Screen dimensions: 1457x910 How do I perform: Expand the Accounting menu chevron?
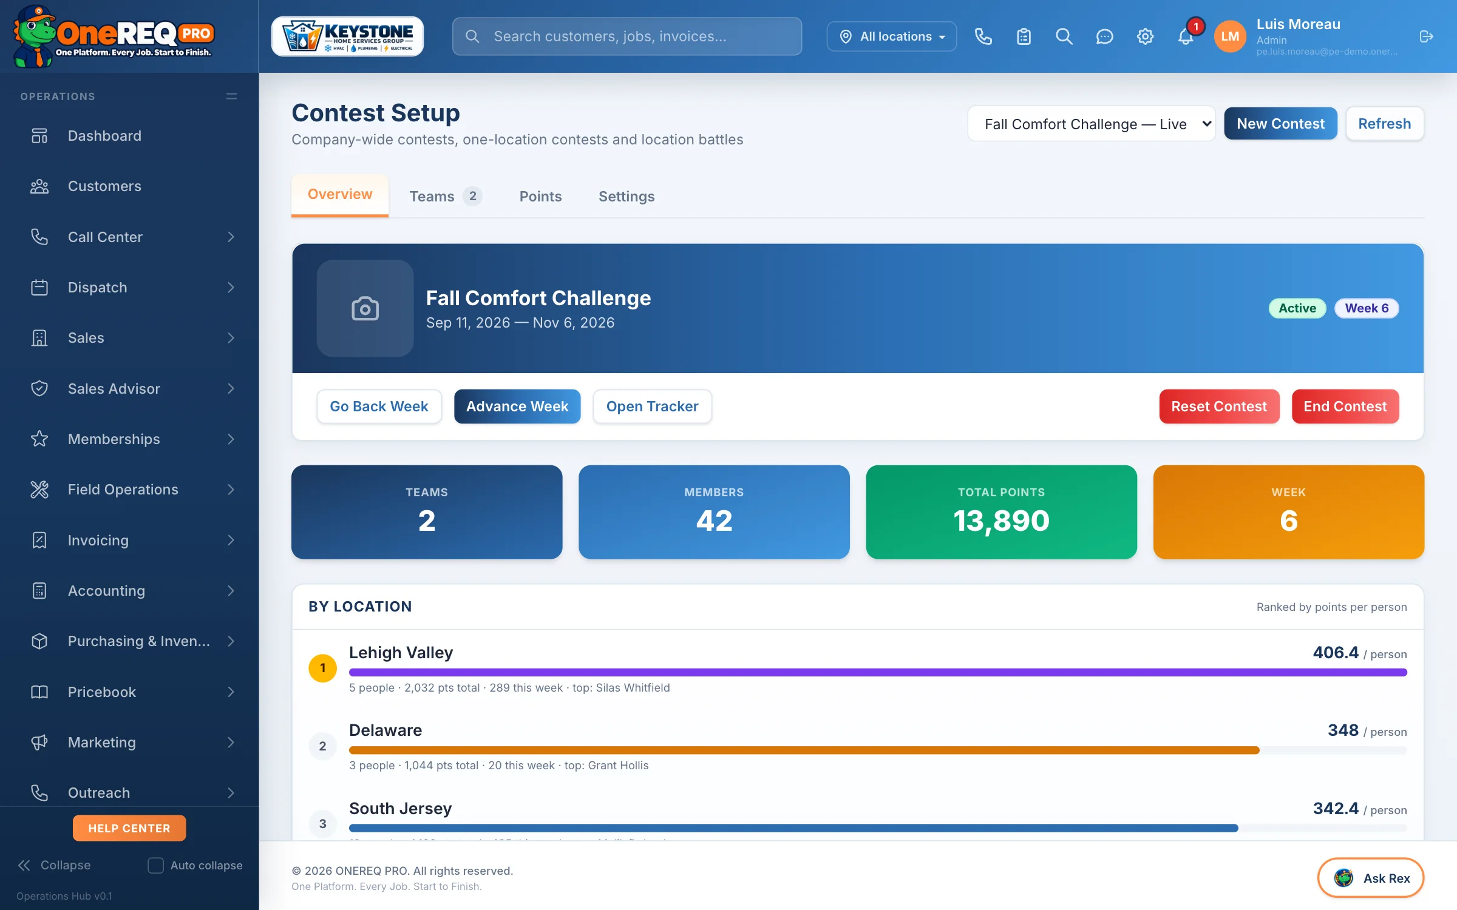[x=231, y=590]
